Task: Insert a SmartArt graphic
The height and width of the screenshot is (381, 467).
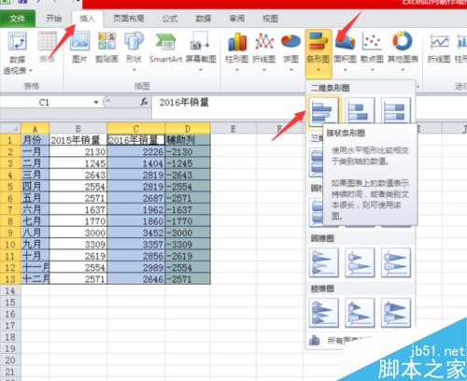Action: point(165,47)
